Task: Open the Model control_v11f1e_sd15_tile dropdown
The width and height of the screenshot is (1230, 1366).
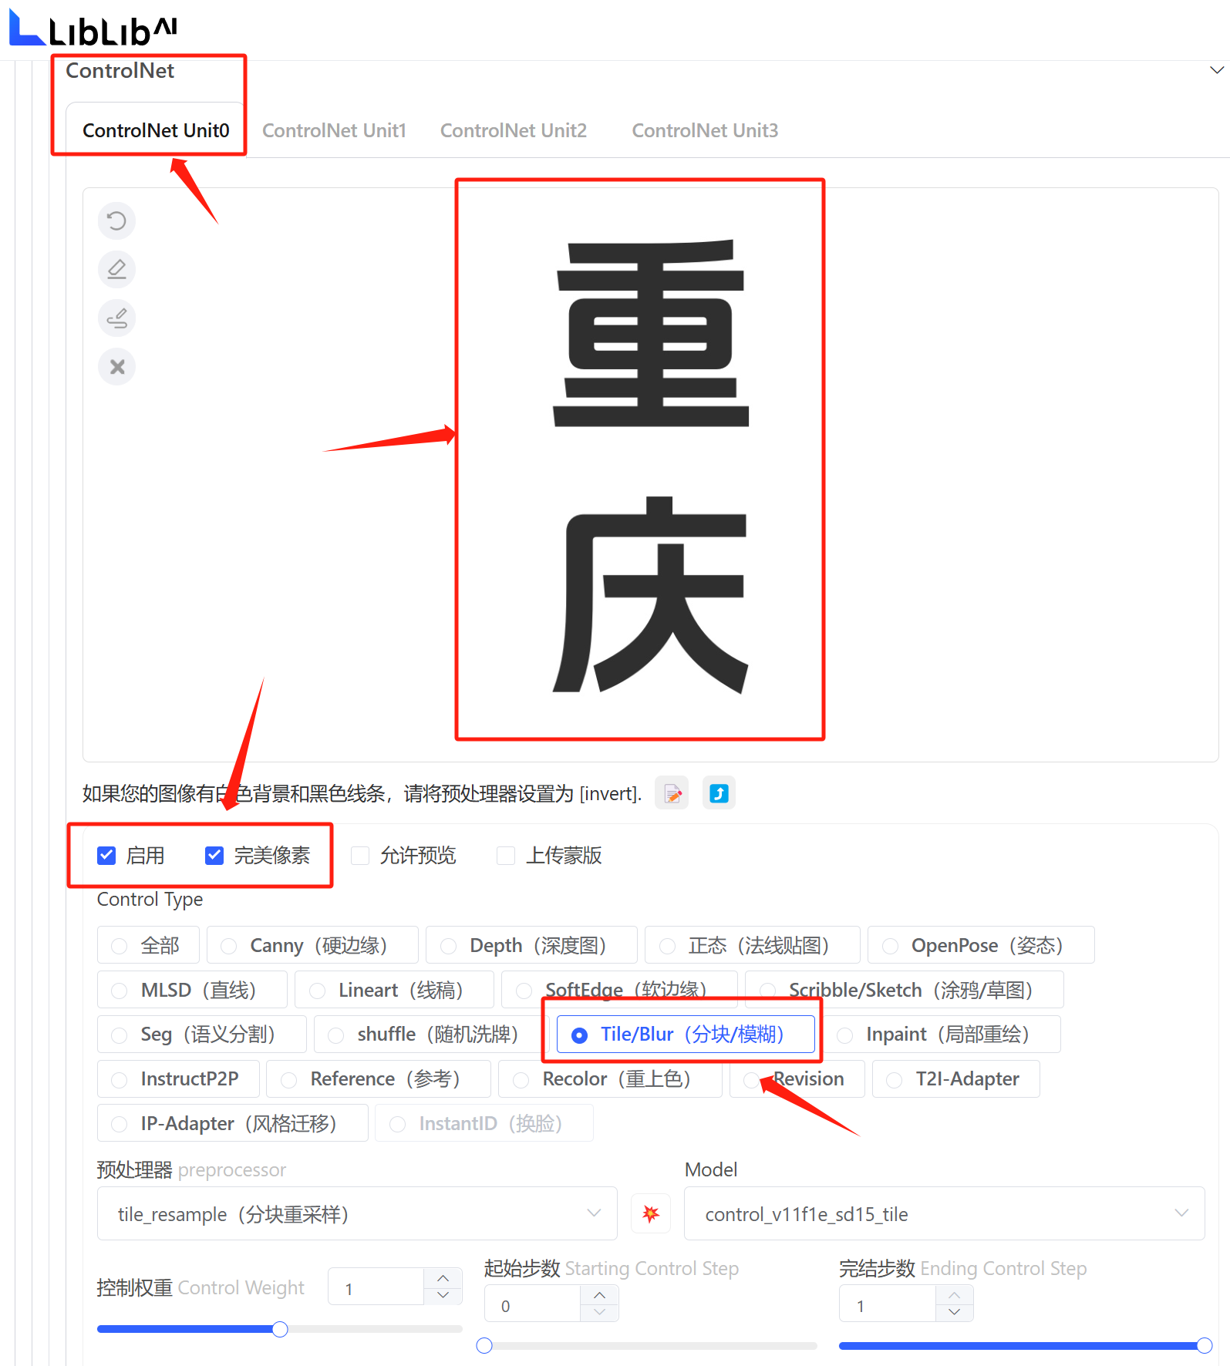Action: 944,1214
